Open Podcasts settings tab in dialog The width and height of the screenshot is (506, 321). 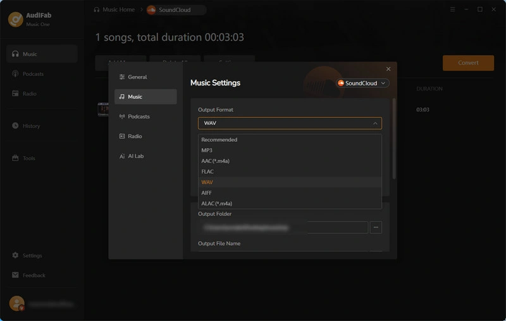[145, 116]
